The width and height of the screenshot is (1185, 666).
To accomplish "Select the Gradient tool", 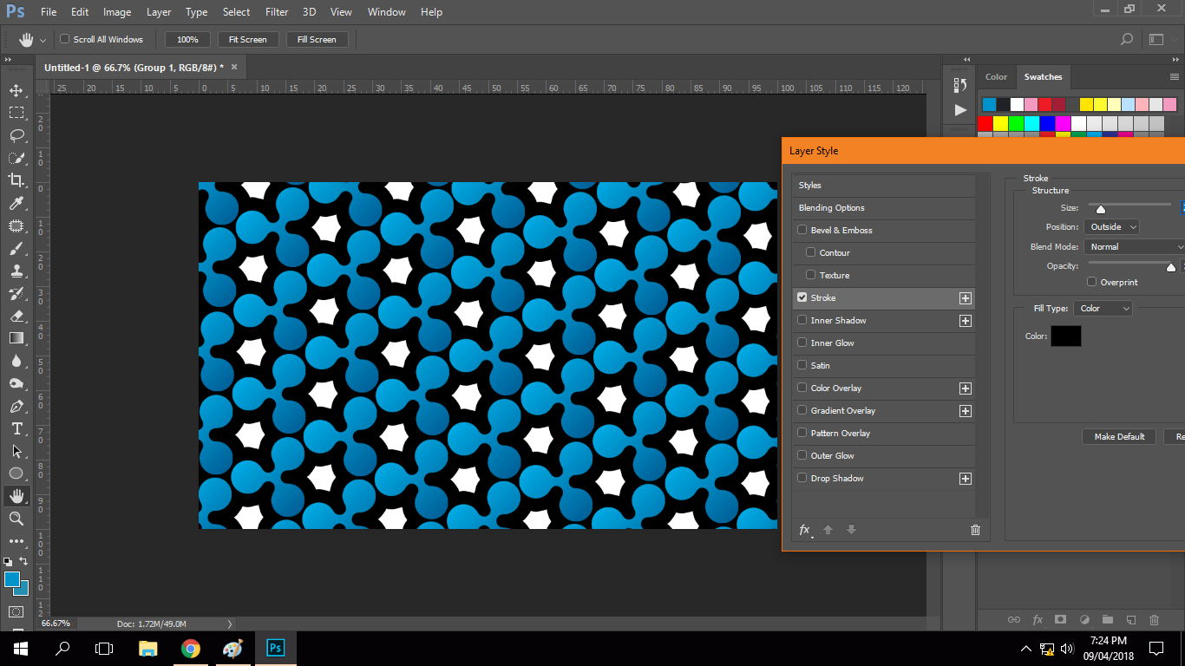I will (16, 338).
